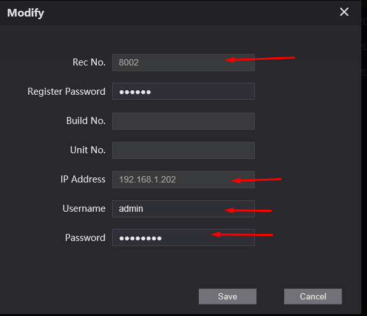Screen dimensions: 367x316
Task: Select the bottom Password input field
Action: [x=183, y=238]
